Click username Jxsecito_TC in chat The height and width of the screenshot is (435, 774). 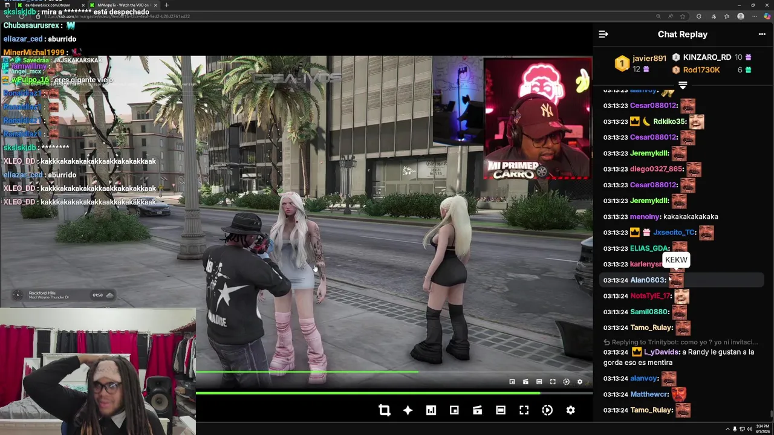[x=674, y=233]
